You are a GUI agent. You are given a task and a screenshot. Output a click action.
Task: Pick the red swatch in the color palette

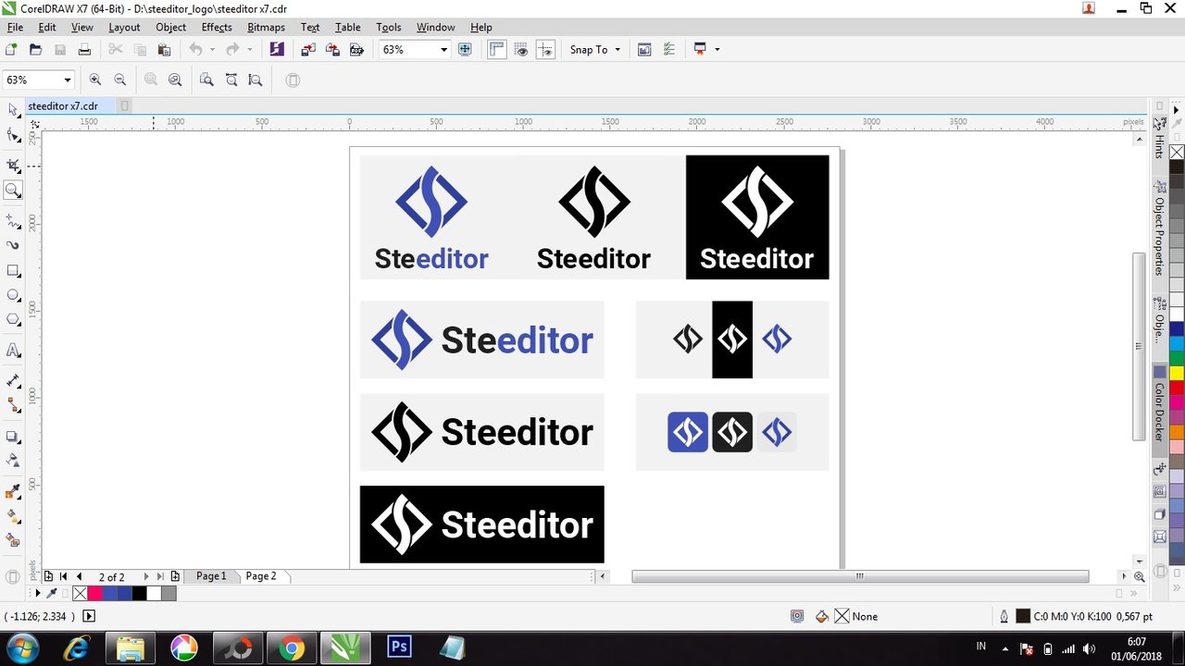(1177, 387)
